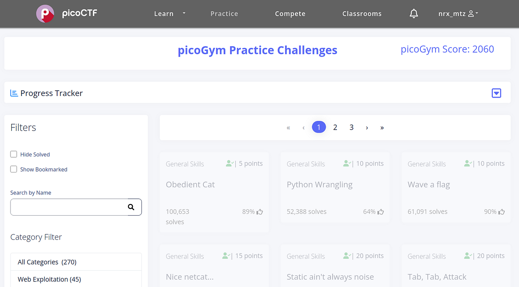Enable the Hide Solved checkbox
The width and height of the screenshot is (519, 287).
13,154
